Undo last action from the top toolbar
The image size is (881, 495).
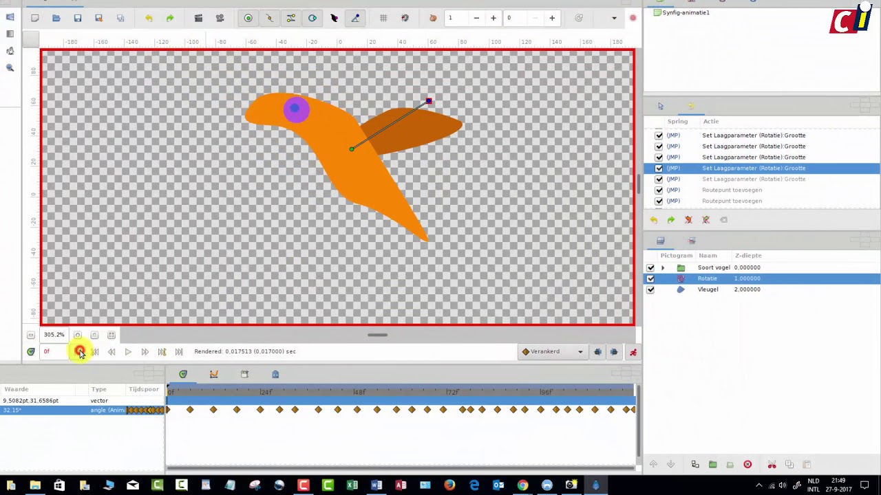pyautogui.click(x=149, y=18)
